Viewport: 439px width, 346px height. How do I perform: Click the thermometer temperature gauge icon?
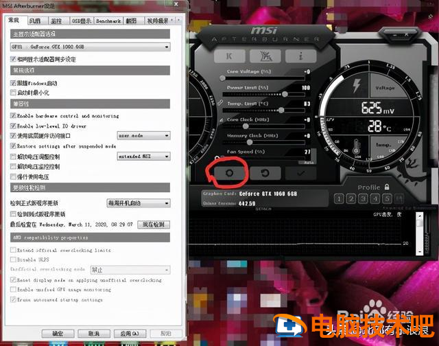tap(356, 147)
